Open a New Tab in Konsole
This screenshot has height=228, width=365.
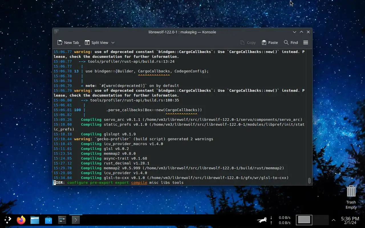coord(68,42)
